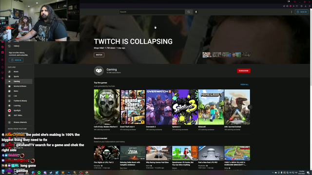Open the Spotlight channel
312x175 pixels.
pyautogui.click(x=19, y=110)
